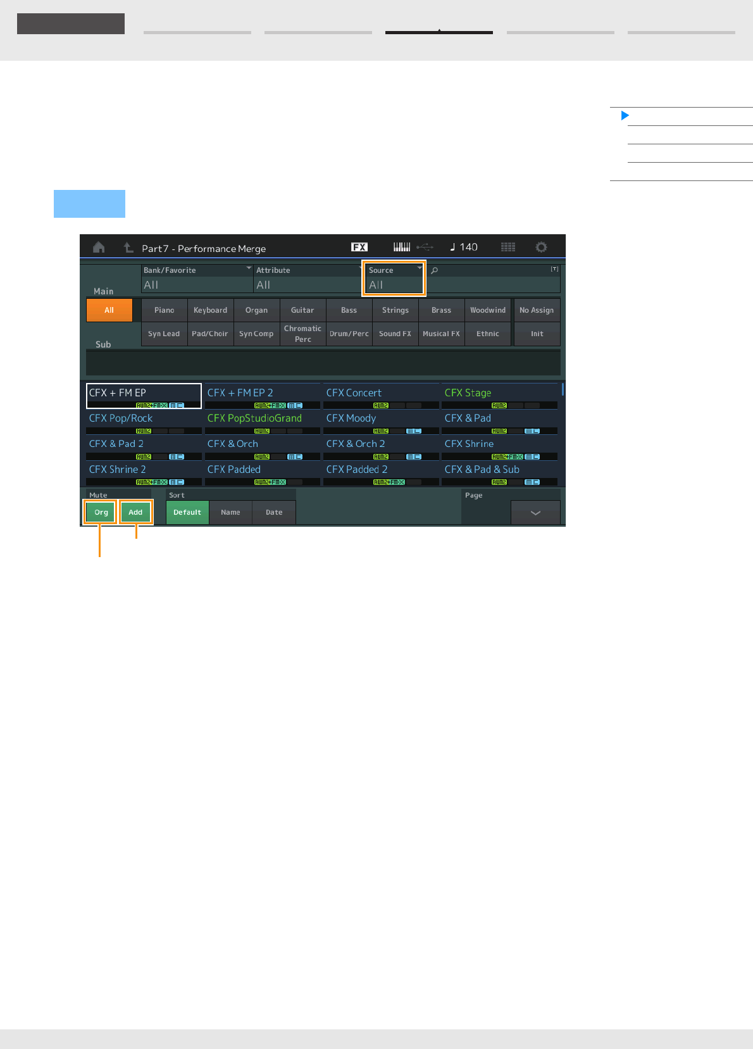This screenshot has height=1049, width=753.
Task: Go to the Home screen icon
Action: 99,247
